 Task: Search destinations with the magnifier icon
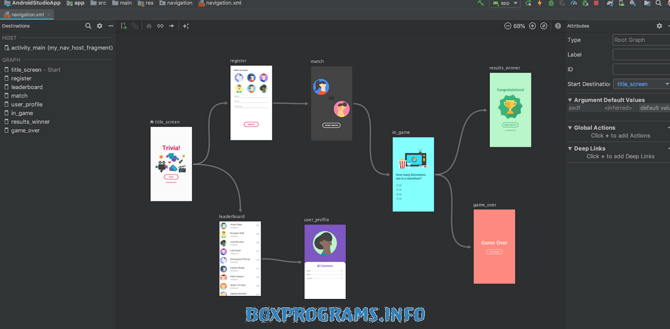[x=88, y=26]
